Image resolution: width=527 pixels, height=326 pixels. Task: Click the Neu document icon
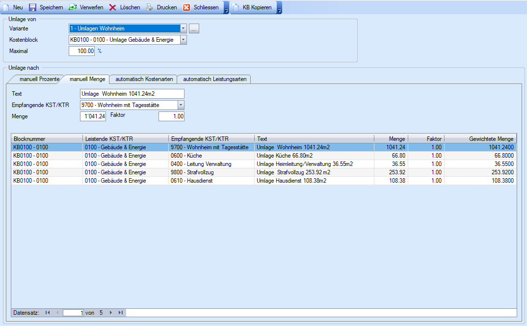pyautogui.click(x=6, y=7)
